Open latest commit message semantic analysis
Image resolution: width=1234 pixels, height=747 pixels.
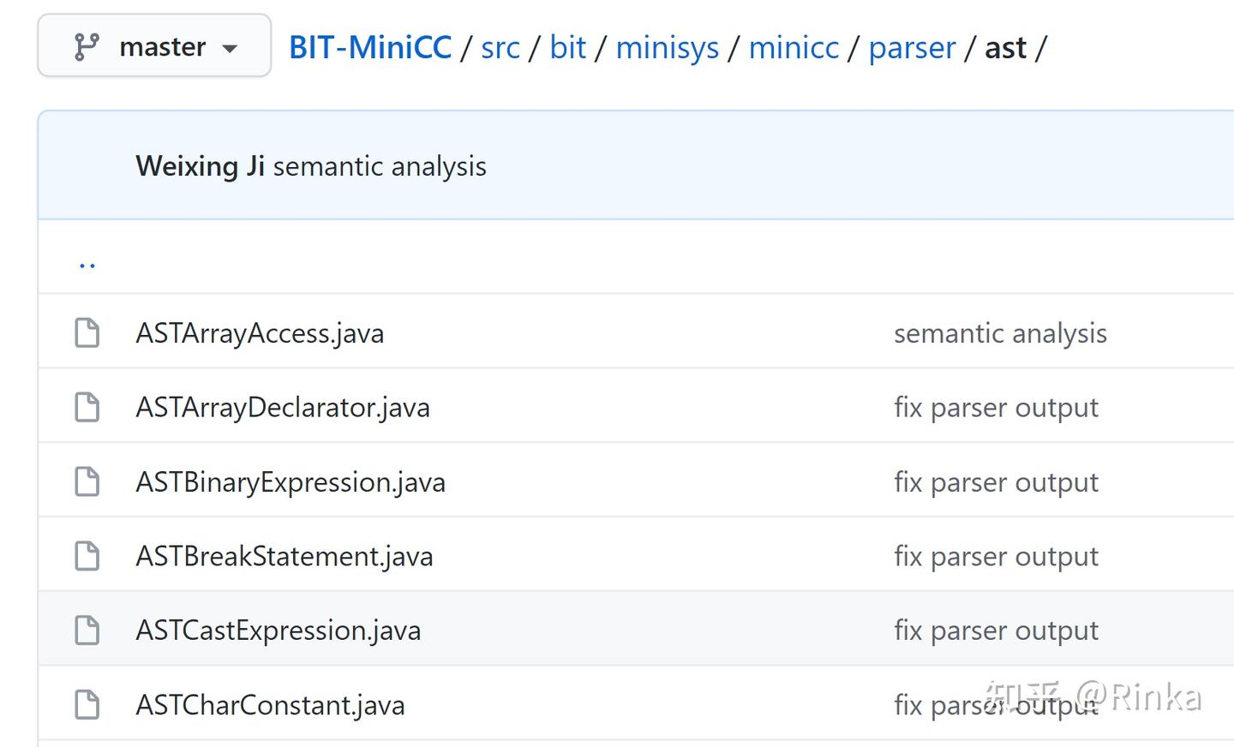[380, 166]
